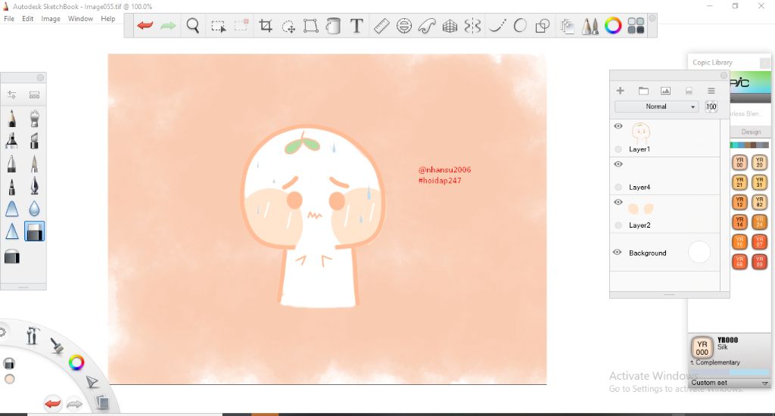Select the Ballpoint Pen brush
775x416 pixels.
pos(12,163)
